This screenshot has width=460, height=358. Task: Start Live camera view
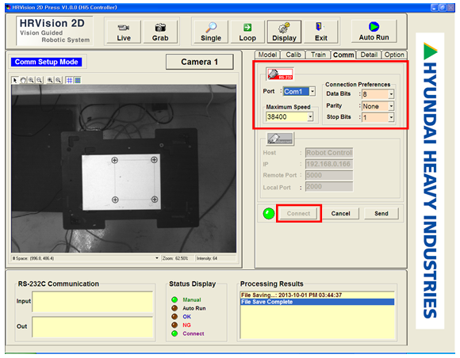124,32
